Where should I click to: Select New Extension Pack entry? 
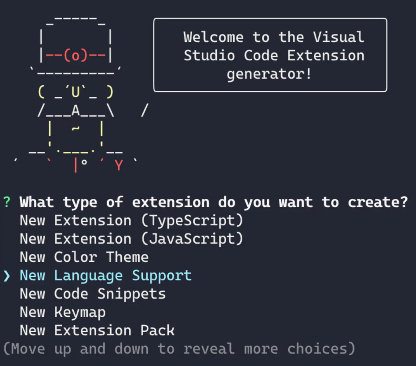point(97,331)
